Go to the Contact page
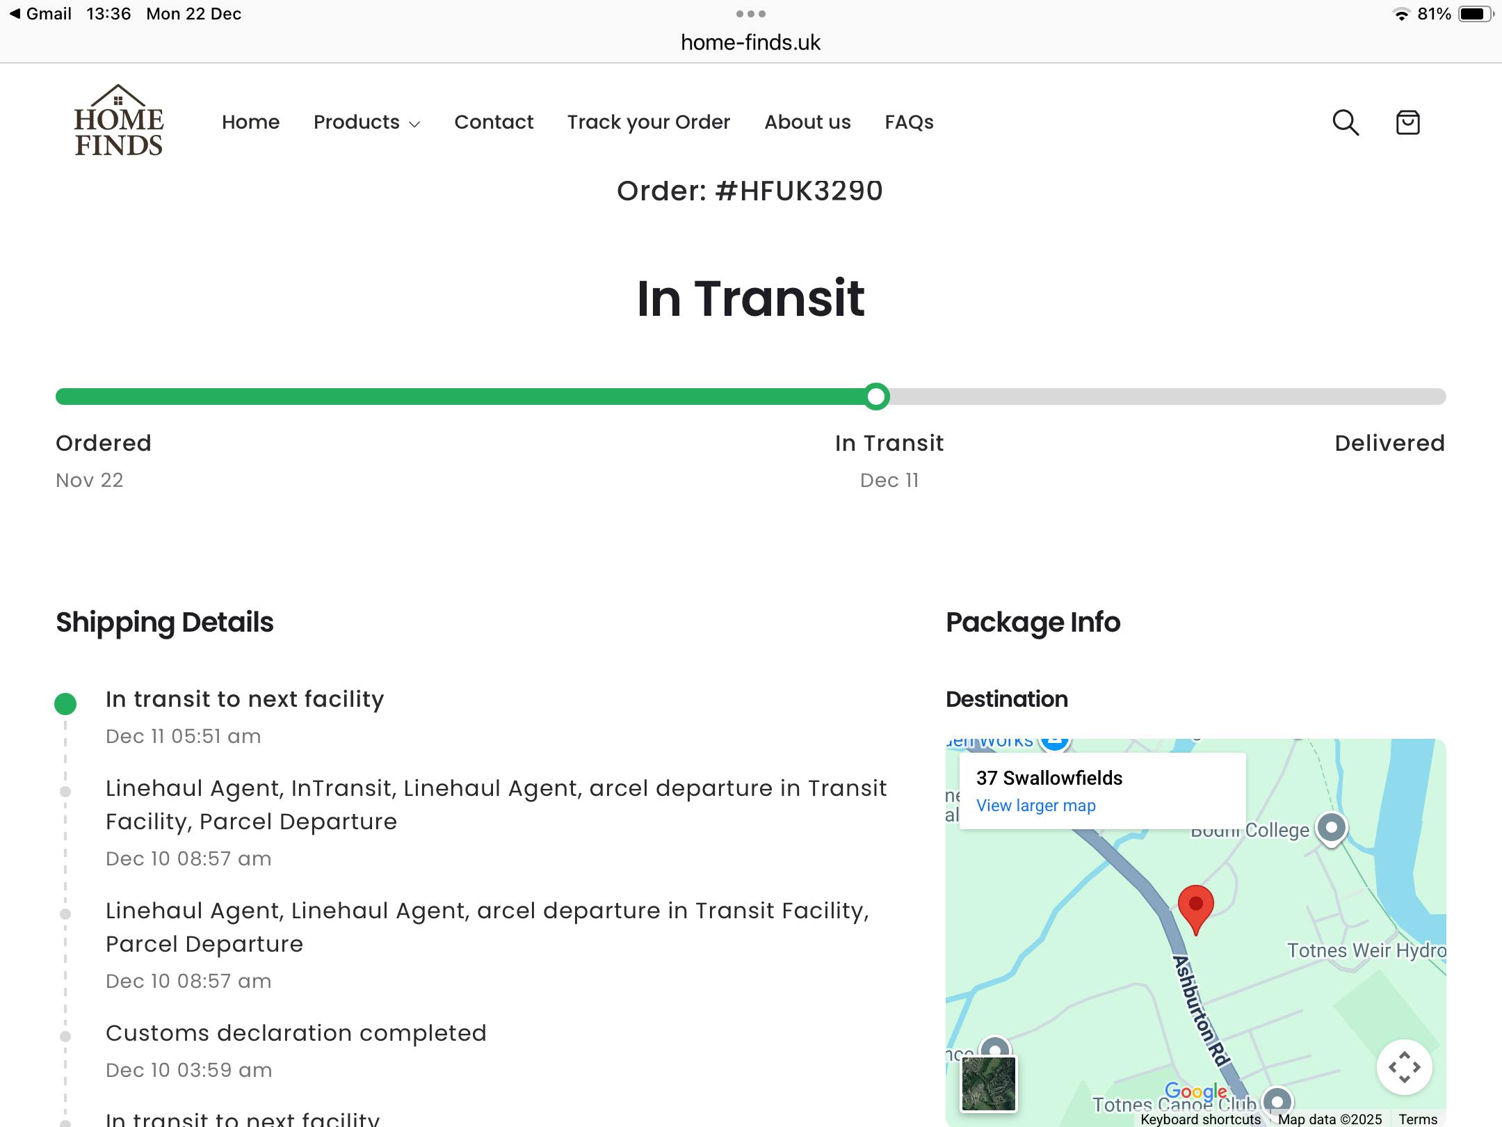 point(494,122)
